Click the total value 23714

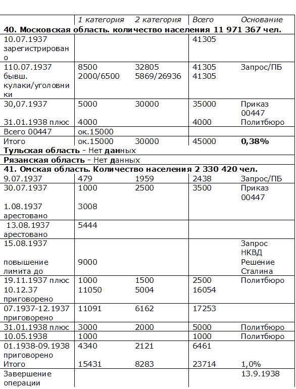(x=204, y=364)
